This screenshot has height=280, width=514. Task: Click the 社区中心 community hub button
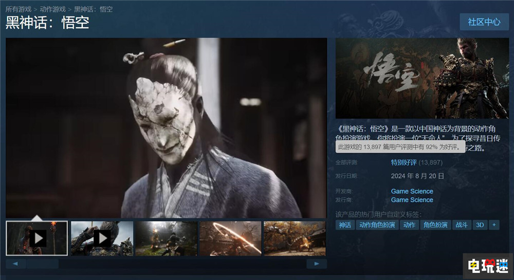(x=483, y=22)
